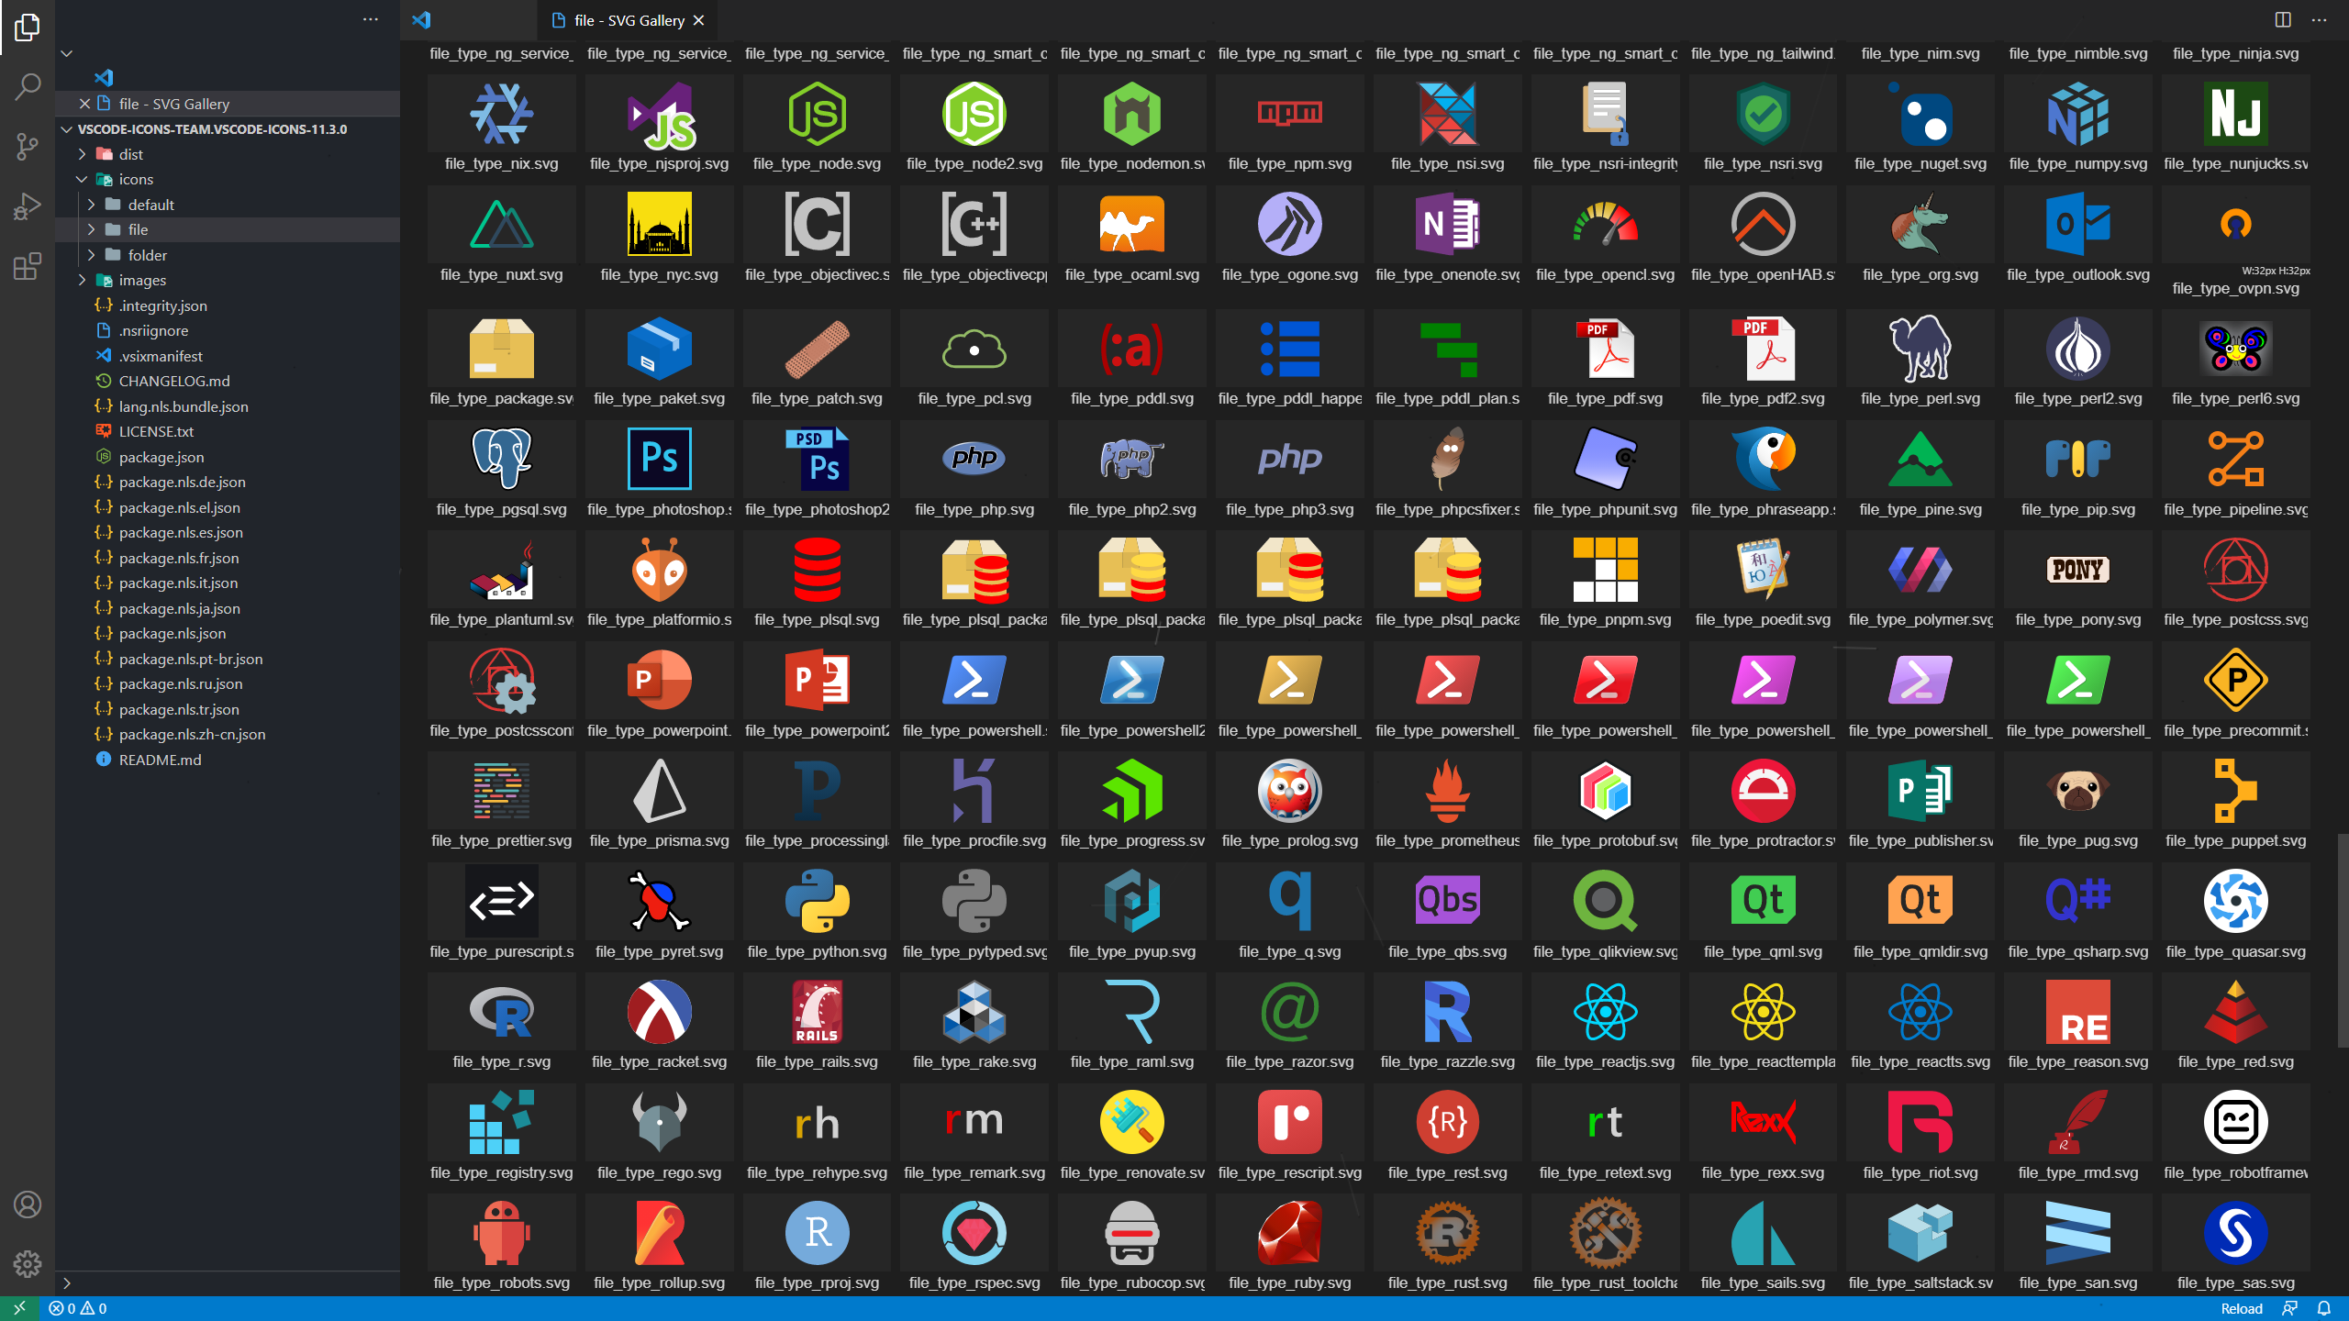This screenshot has height=1321, width=2349.
Task: Open editor More Actions ellipsis
Action: point(2319,20)
